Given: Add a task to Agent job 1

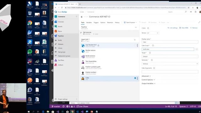Looking at the screenshot, I should (135, 40).
